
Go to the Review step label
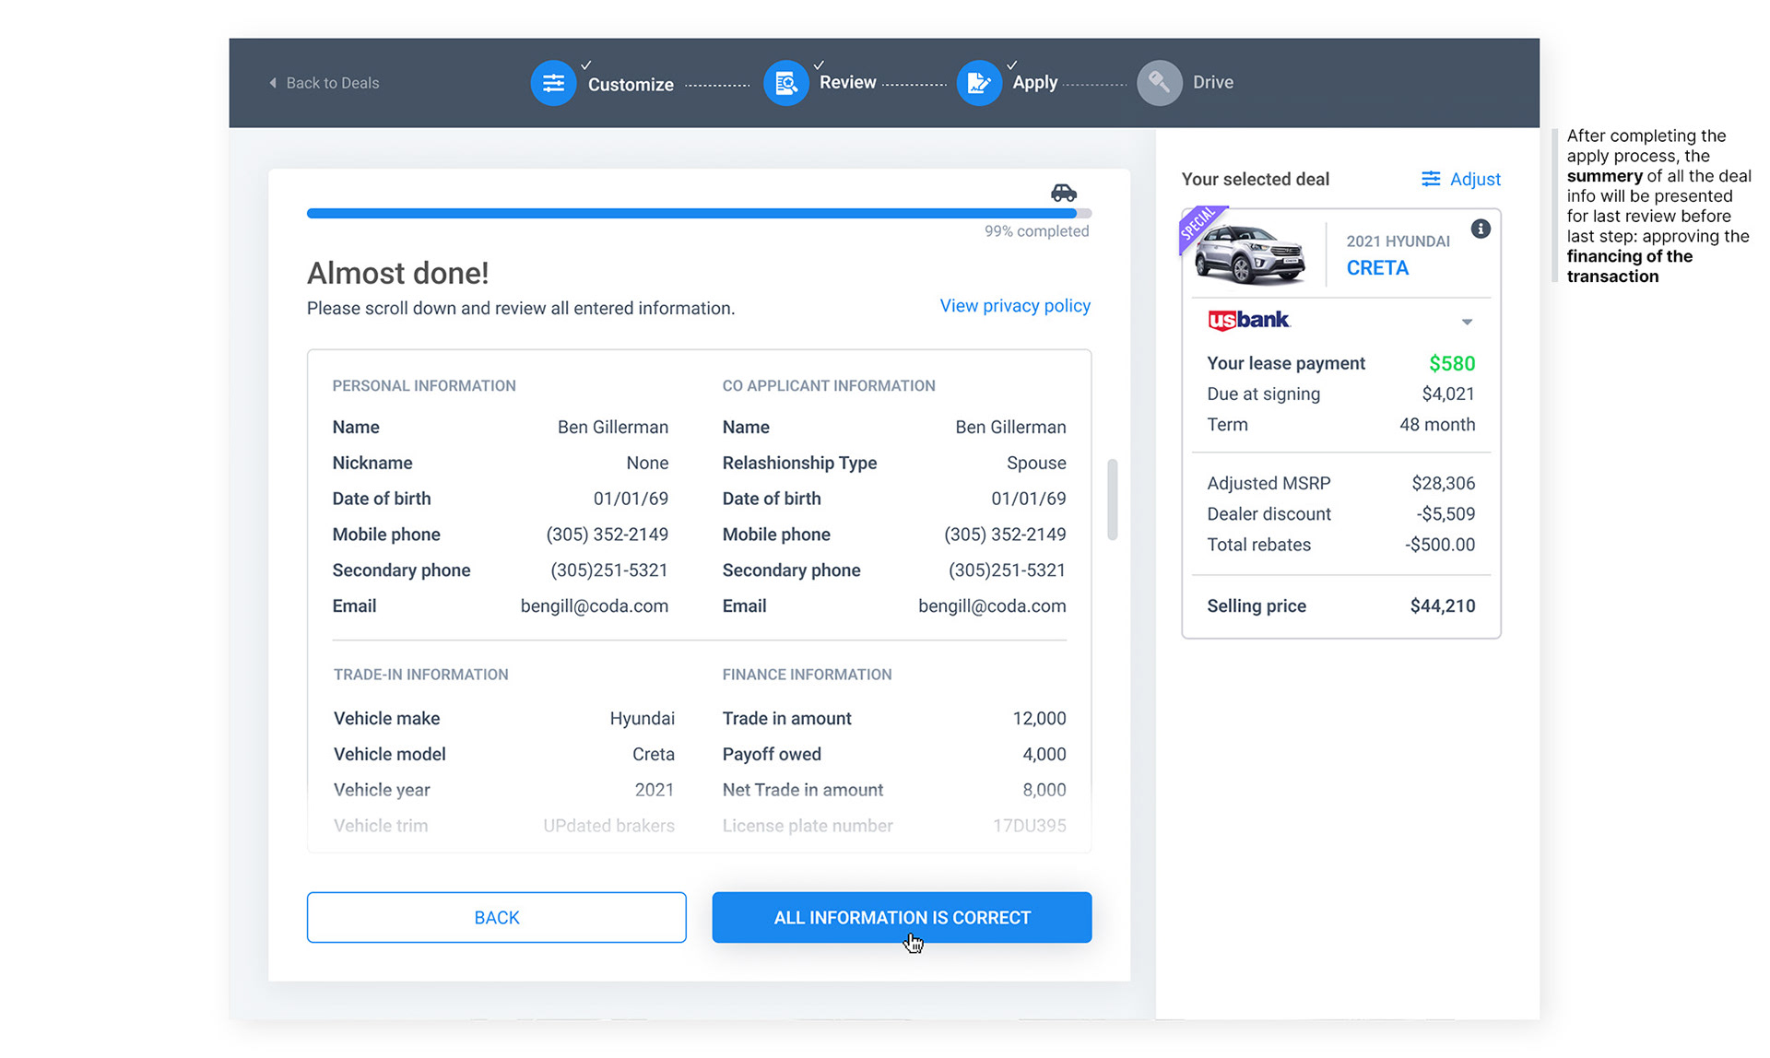847,82
